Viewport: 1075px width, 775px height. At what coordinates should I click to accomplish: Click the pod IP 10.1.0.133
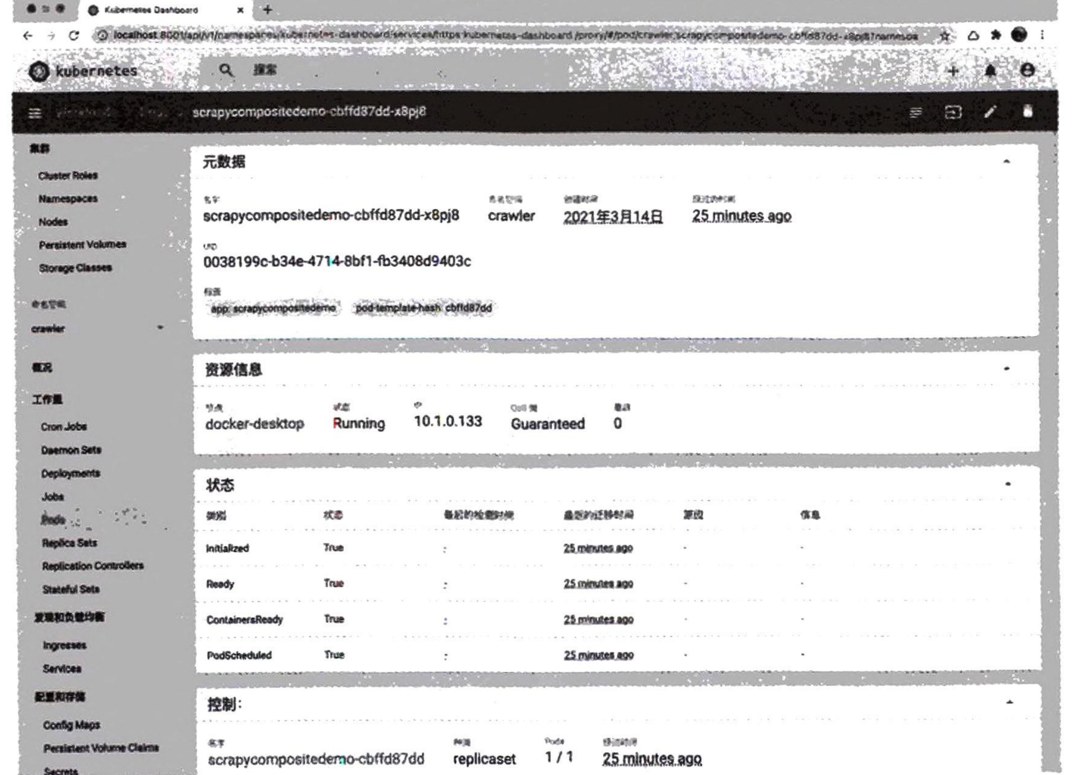pos(448,422)
